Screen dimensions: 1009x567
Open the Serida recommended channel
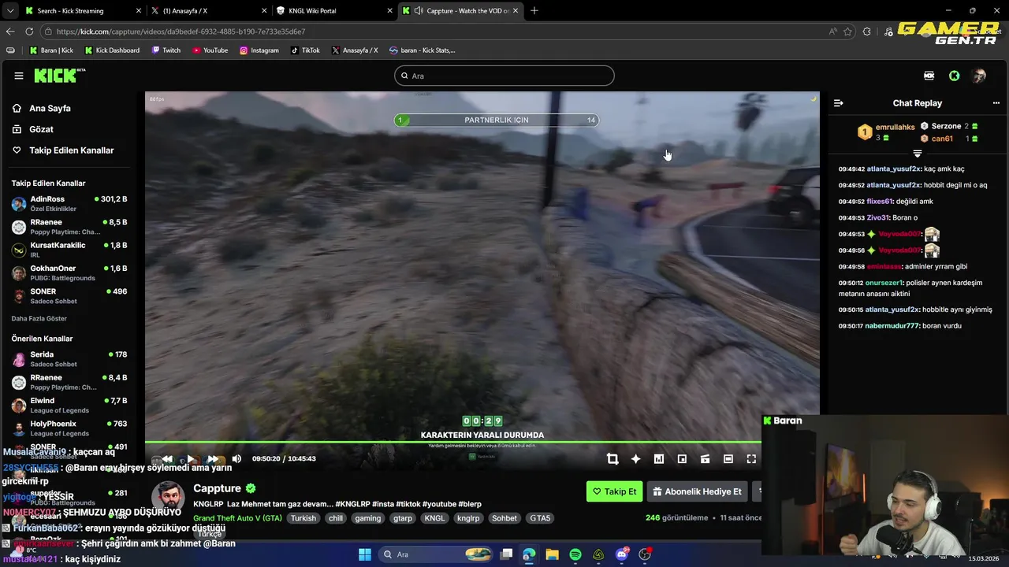pos(69,359)
